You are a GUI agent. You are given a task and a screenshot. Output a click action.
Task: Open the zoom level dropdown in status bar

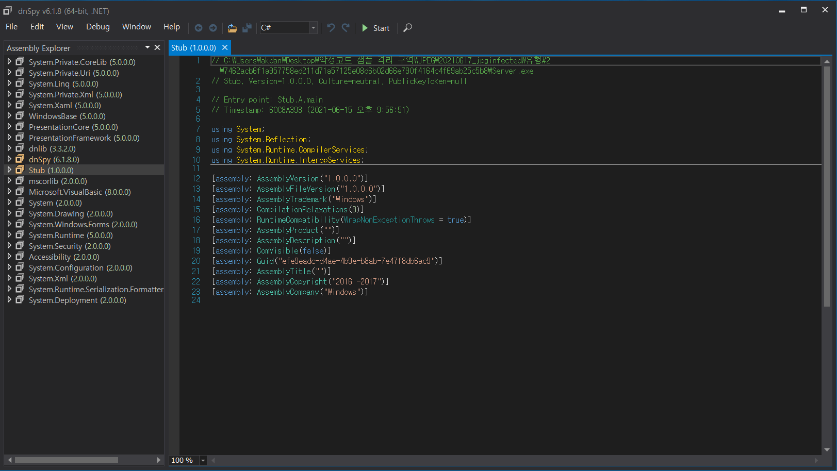pyautogui.click(x=202, y=460)
